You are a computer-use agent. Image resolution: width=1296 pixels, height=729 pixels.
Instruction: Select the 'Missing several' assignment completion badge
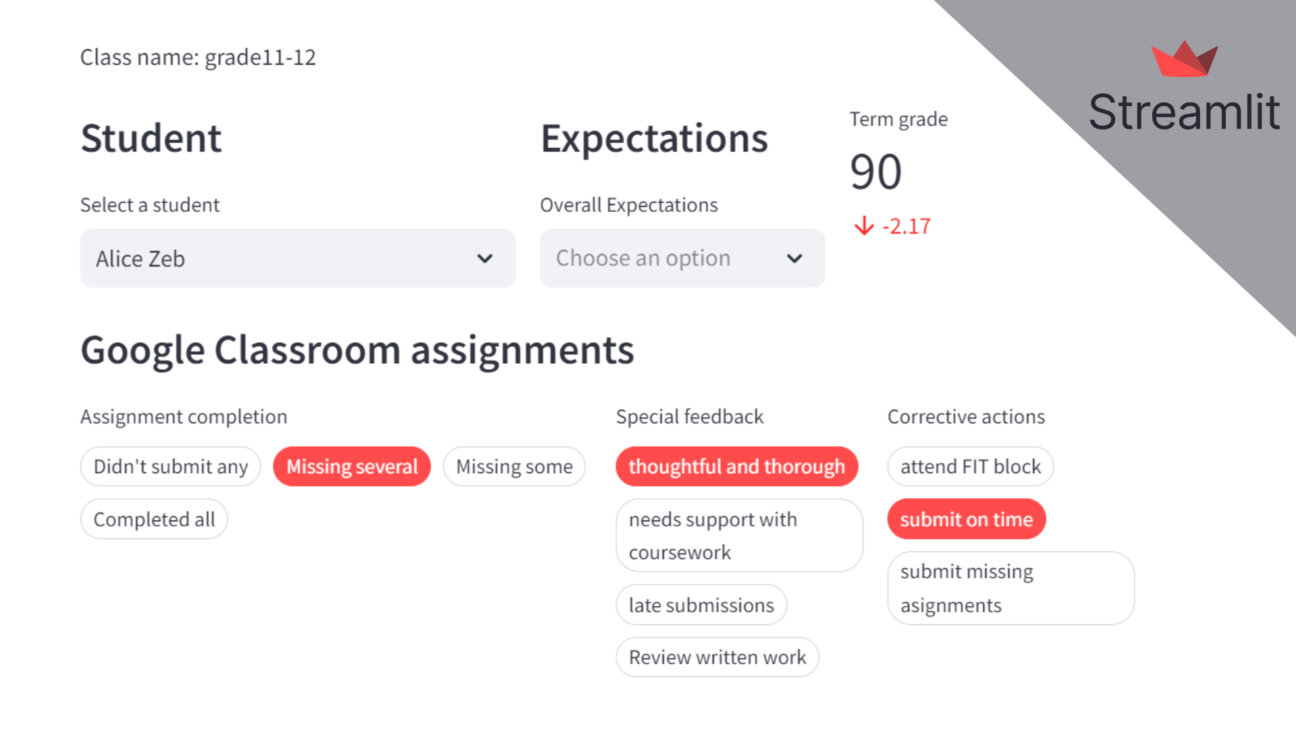pyautogui.click(x=351, y=466)
